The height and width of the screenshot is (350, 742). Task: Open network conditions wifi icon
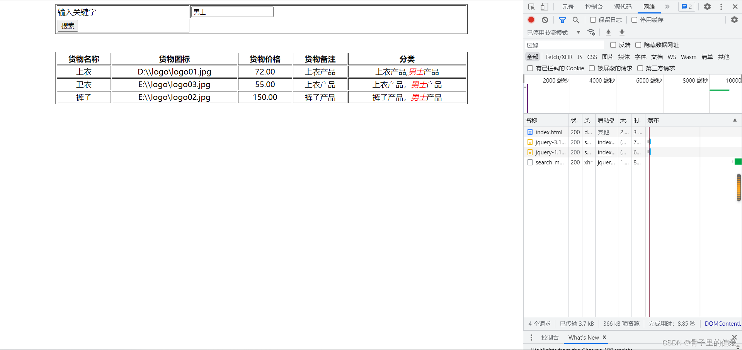click(x=591, y=32)
